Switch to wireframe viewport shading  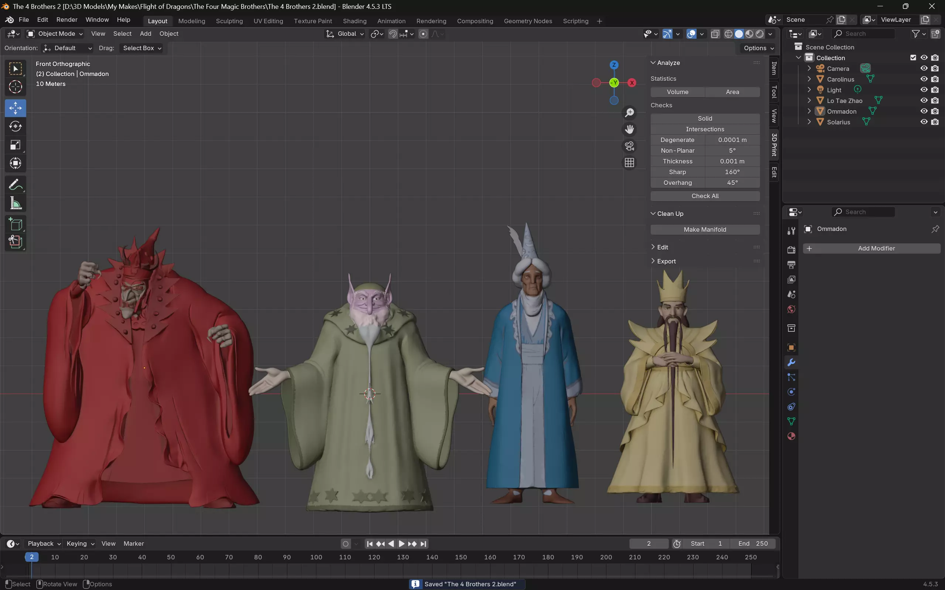click(x=728, y=34)
